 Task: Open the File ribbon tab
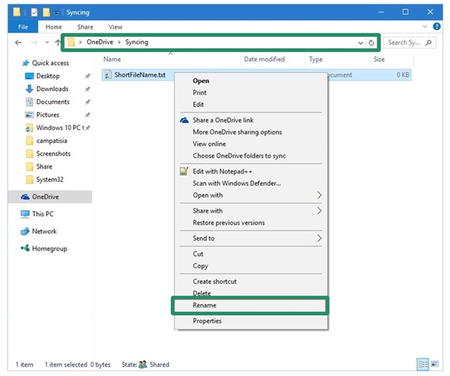24,27
